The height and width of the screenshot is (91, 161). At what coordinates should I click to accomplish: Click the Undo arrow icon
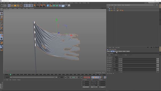2,6
